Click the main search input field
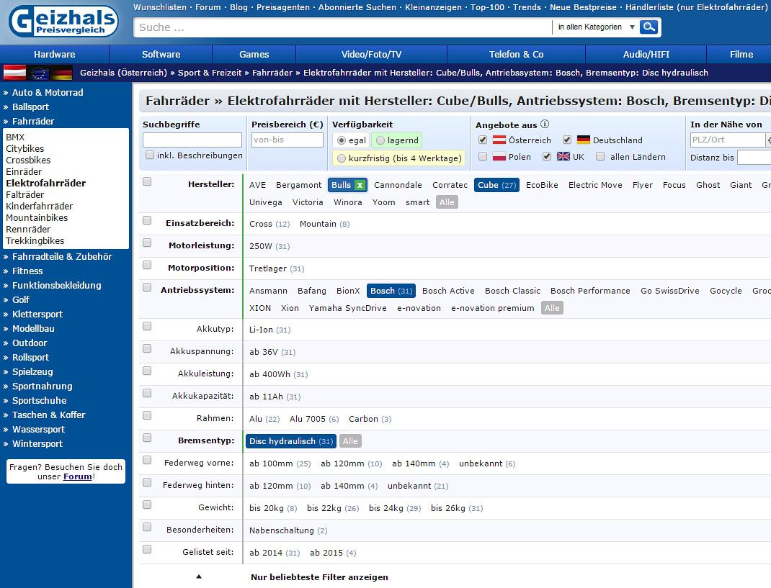The width and height of the screenshot is (771, 588). pos(343,27)
